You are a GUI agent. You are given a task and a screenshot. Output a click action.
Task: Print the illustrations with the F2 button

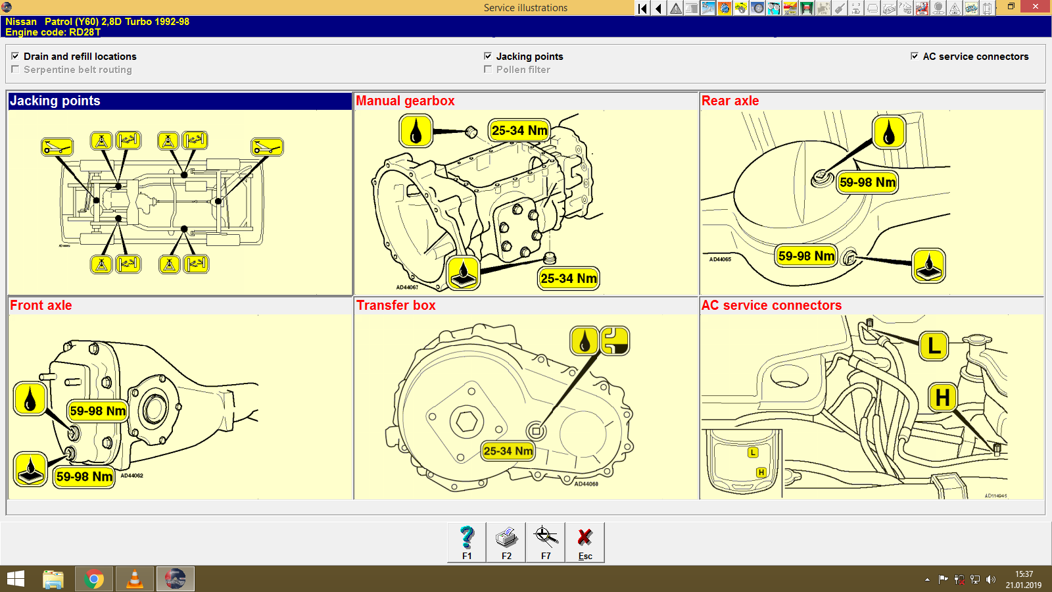coord(506,542)
